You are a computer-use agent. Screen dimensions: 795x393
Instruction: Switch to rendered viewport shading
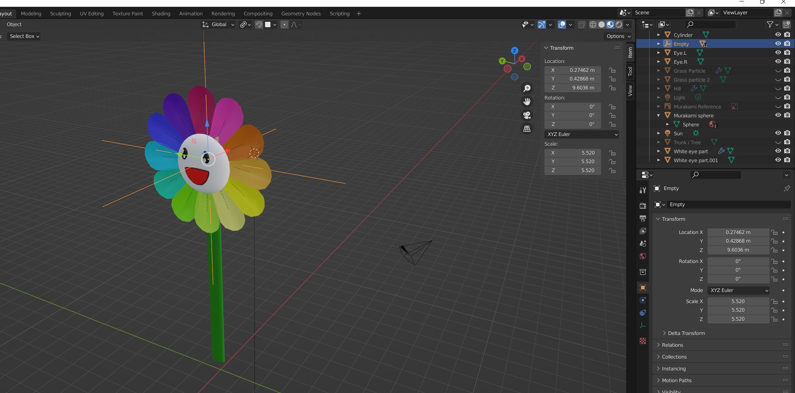pyautogui.click(x=619, y=24)
